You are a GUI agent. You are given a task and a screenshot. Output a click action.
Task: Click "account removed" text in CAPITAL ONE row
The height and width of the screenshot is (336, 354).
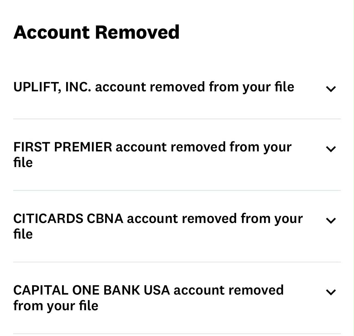click(228, 290)
